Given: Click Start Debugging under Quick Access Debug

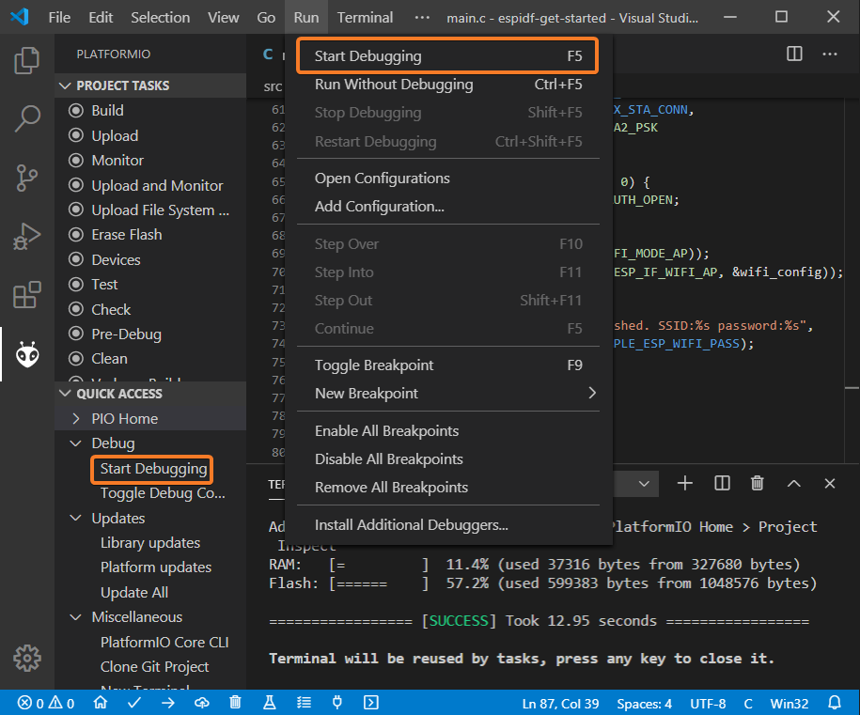Looking at the screenshot, I should (x=153, y=469).
